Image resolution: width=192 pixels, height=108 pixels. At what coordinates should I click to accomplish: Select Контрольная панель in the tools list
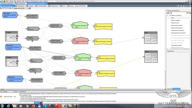[177, 25]
